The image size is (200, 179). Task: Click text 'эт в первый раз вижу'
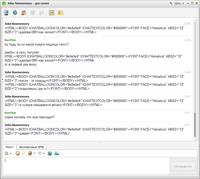(20, 64)
